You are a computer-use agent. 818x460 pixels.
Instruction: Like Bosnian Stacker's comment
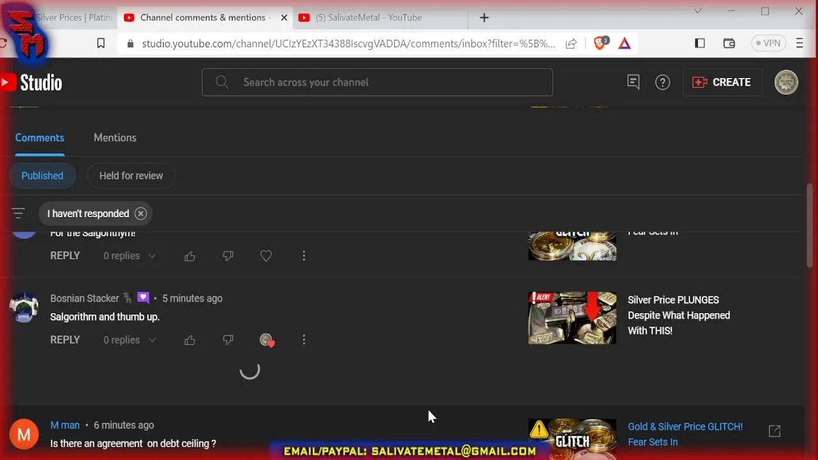point(190,341)
